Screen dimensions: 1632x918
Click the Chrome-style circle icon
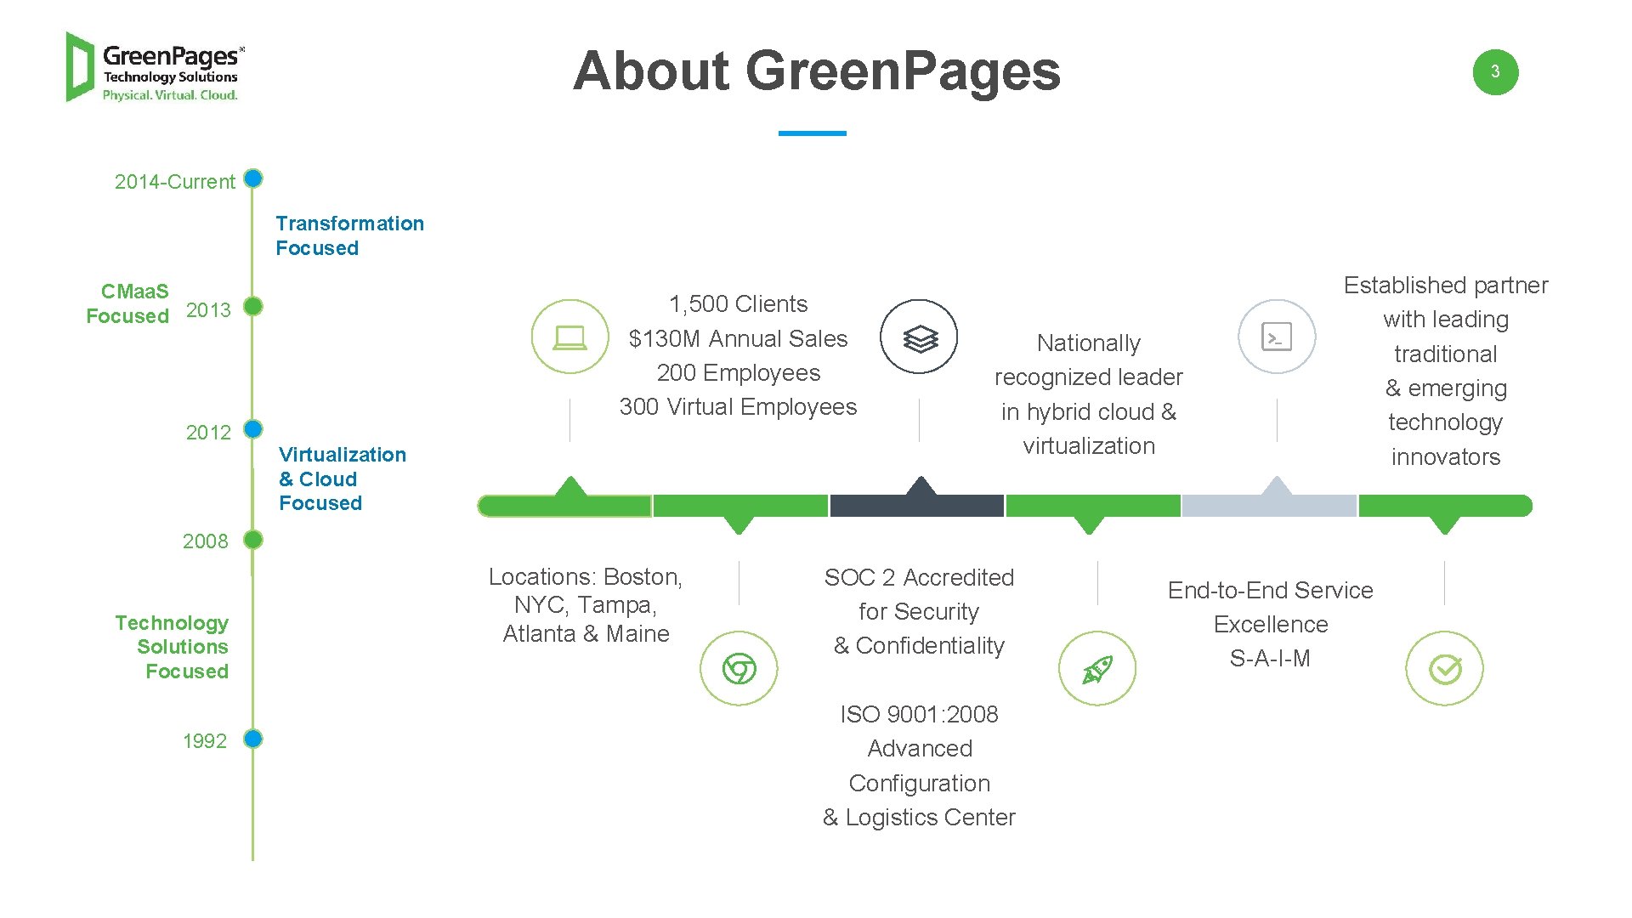739,669
